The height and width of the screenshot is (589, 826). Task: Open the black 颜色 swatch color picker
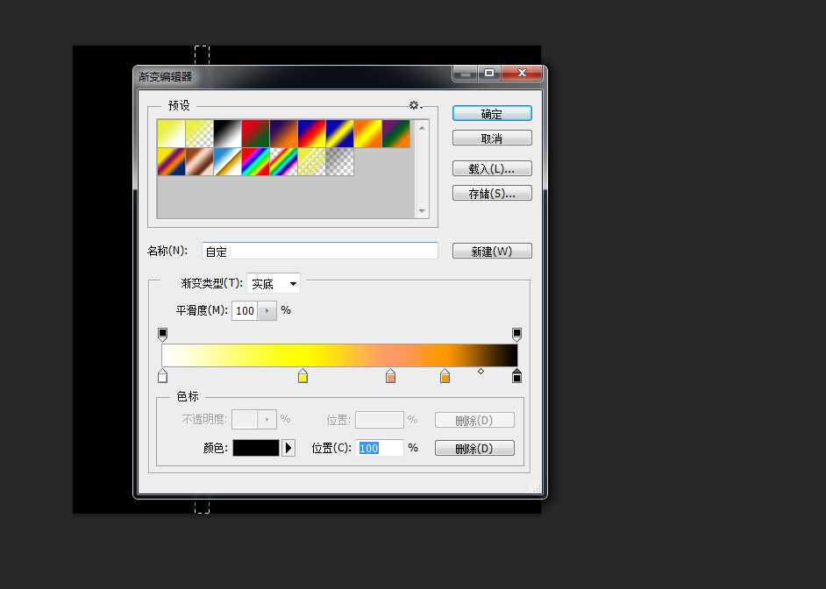tap(257, 448)
